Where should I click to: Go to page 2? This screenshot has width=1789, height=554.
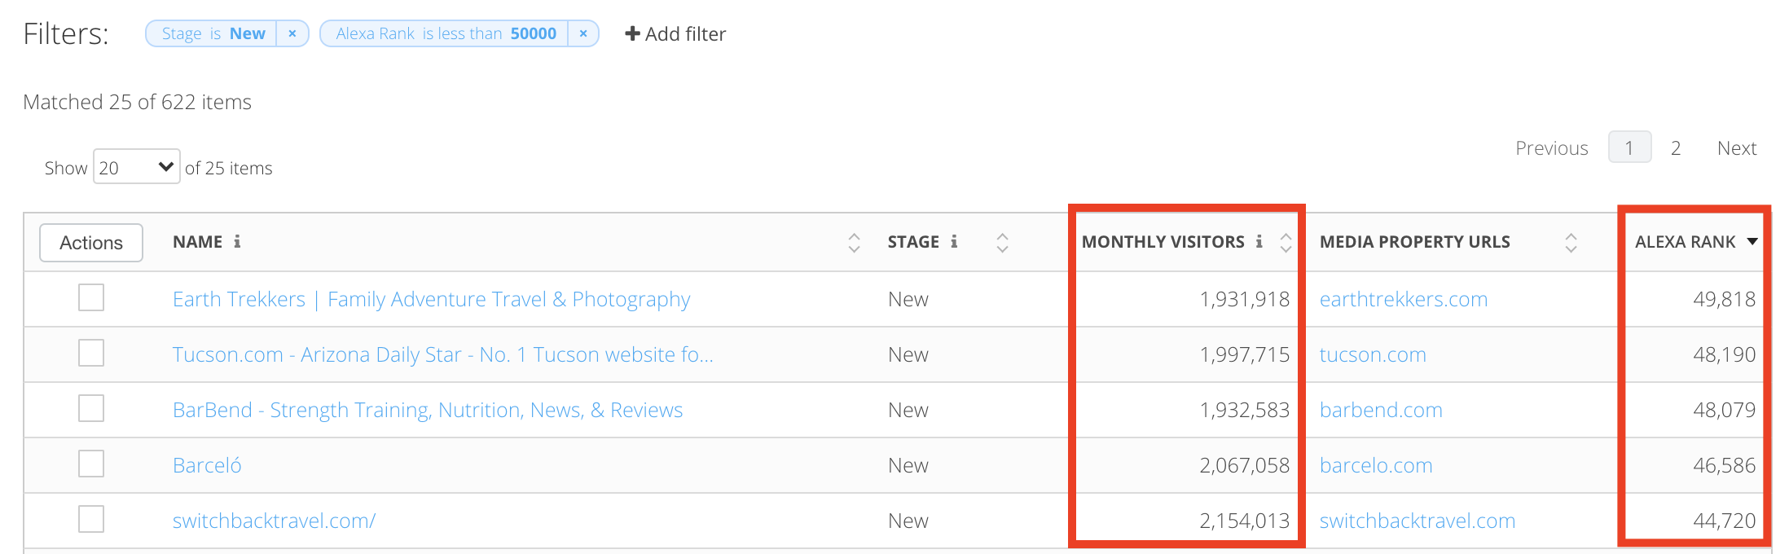click(x=1675, y=148)
